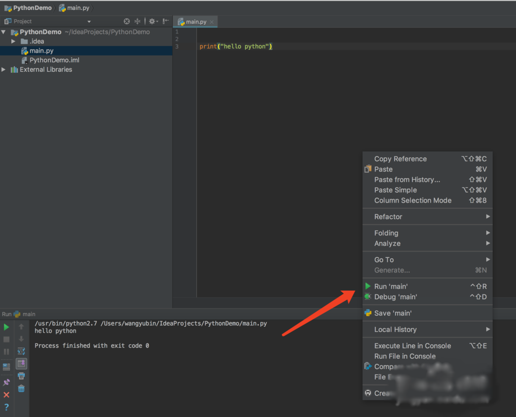Viewport: 516px width, 417px height.
Task: Click the soft-wrap console output icon
Action: click(21, 351)
